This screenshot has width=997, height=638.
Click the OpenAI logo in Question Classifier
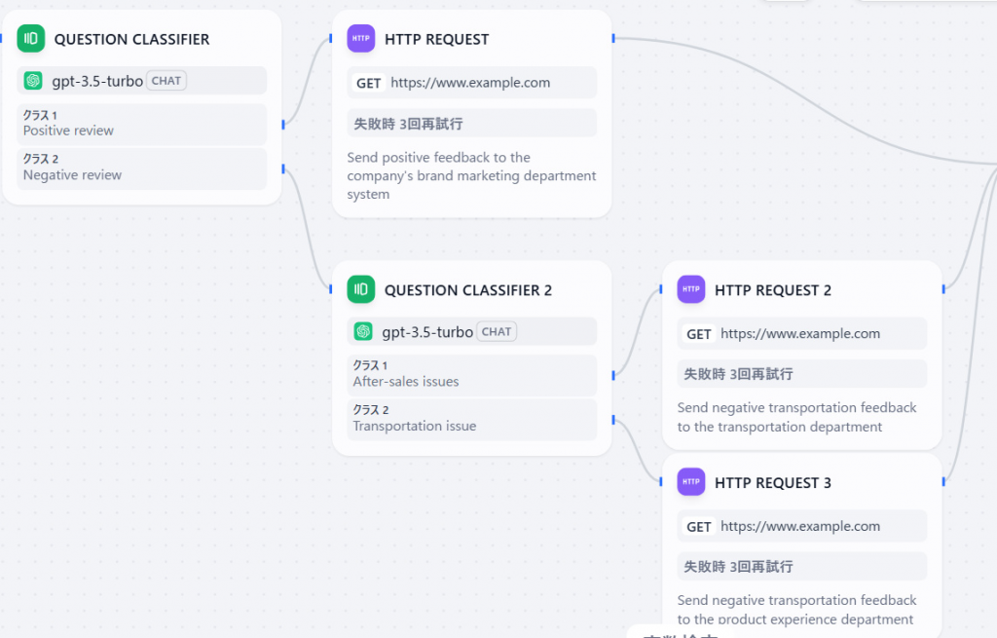[x=33, y=81]
